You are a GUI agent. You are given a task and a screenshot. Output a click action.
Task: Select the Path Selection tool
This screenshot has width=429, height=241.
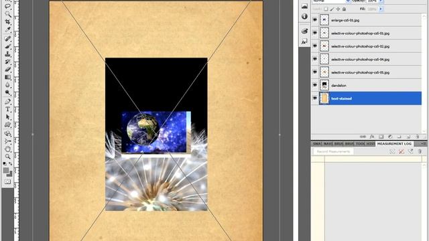click(x=7, y=117)
